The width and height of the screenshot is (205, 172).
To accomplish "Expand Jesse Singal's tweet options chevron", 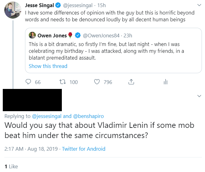I will (199, 5).
